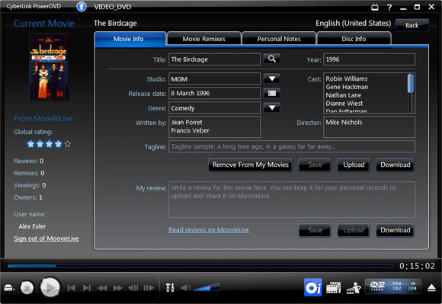Screen dimensions: 442x304
Task: Click the user name Alex Exler
Action: click(x=32, y=226)
